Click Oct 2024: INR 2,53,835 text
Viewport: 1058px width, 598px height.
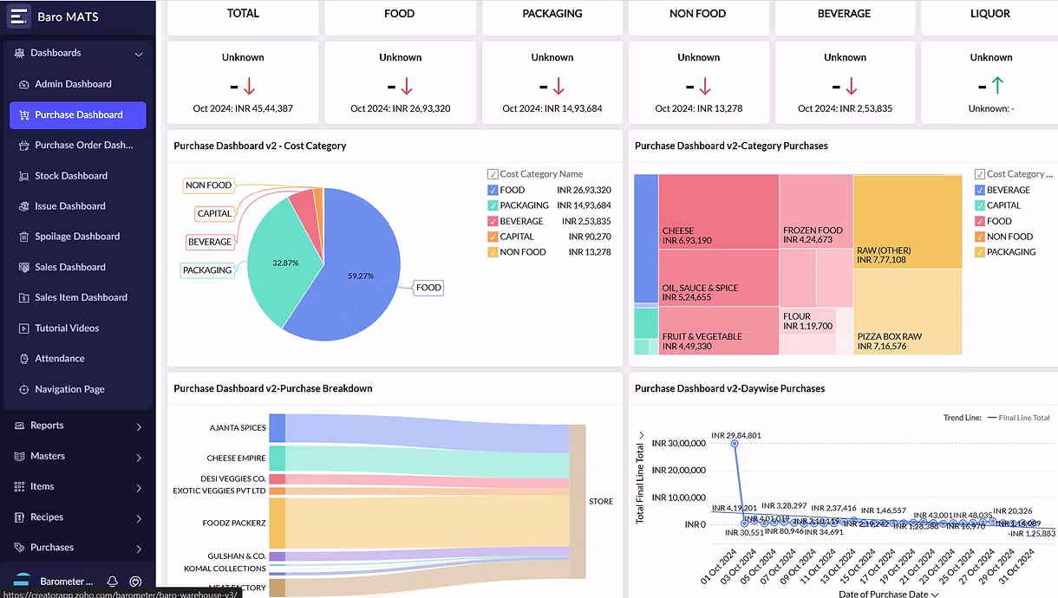[x=845, y=109]
